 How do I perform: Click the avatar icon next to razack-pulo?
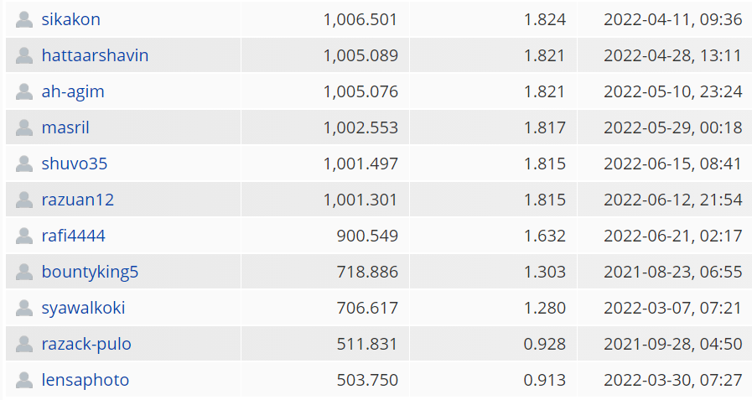click(x=24, y=344)
